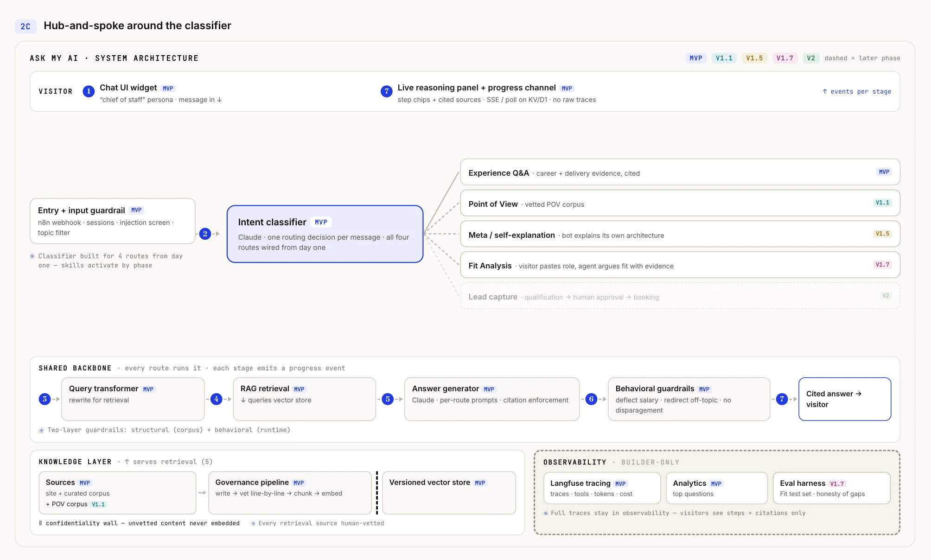
Task: Select the Experience Q&A route card
Action: coord(680,172)
